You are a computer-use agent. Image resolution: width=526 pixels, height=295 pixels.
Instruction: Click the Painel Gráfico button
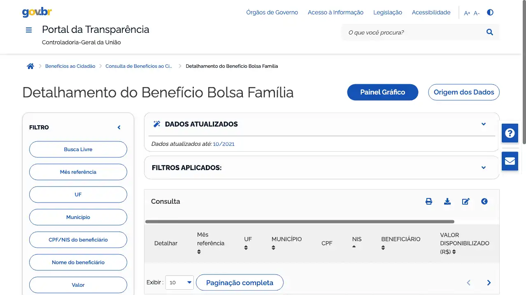(x=383, y=92)
